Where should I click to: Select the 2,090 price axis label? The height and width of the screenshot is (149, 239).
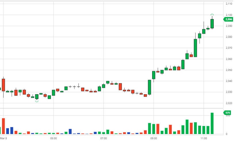229,26
